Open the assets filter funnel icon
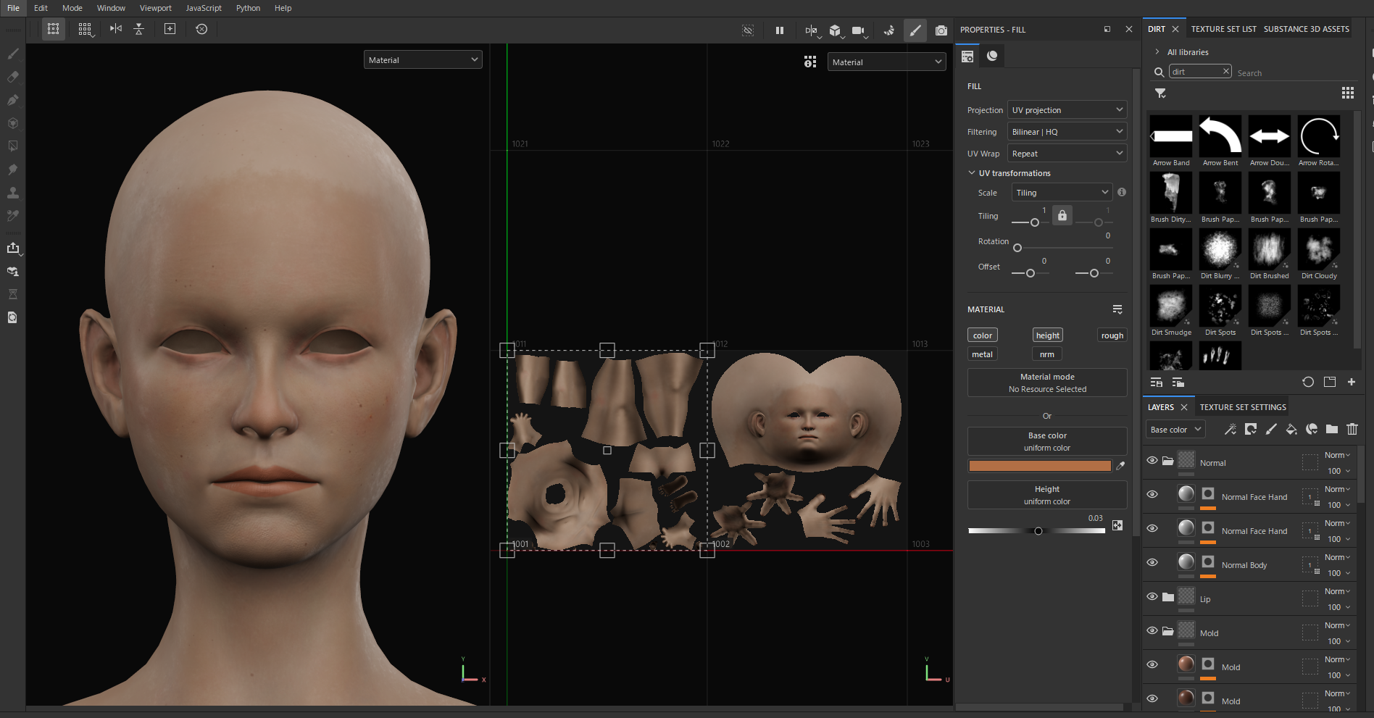The width and height of the screenshot is (1374, 718). coord(1160,93)
